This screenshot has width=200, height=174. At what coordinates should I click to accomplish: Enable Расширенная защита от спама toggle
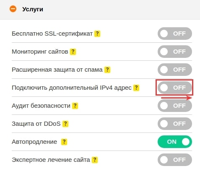[175, 70]
